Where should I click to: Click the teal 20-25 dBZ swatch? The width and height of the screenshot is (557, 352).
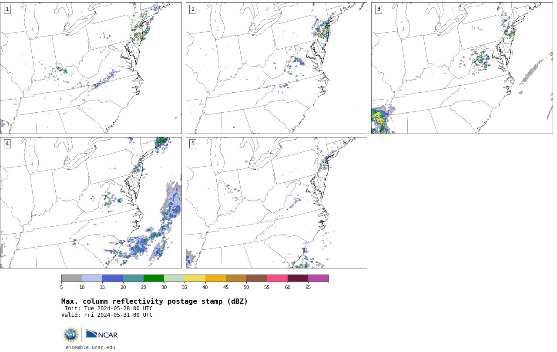click(x=133, y=278)
